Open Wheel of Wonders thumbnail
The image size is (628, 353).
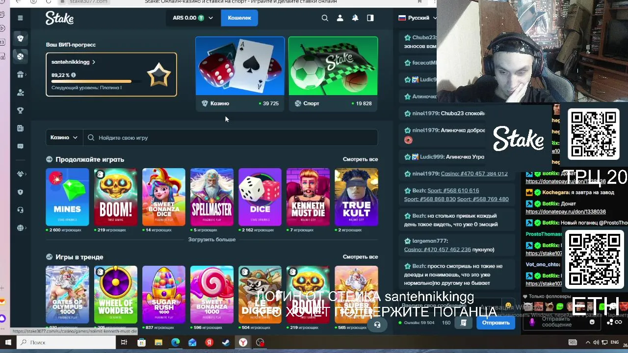[115, 295]
